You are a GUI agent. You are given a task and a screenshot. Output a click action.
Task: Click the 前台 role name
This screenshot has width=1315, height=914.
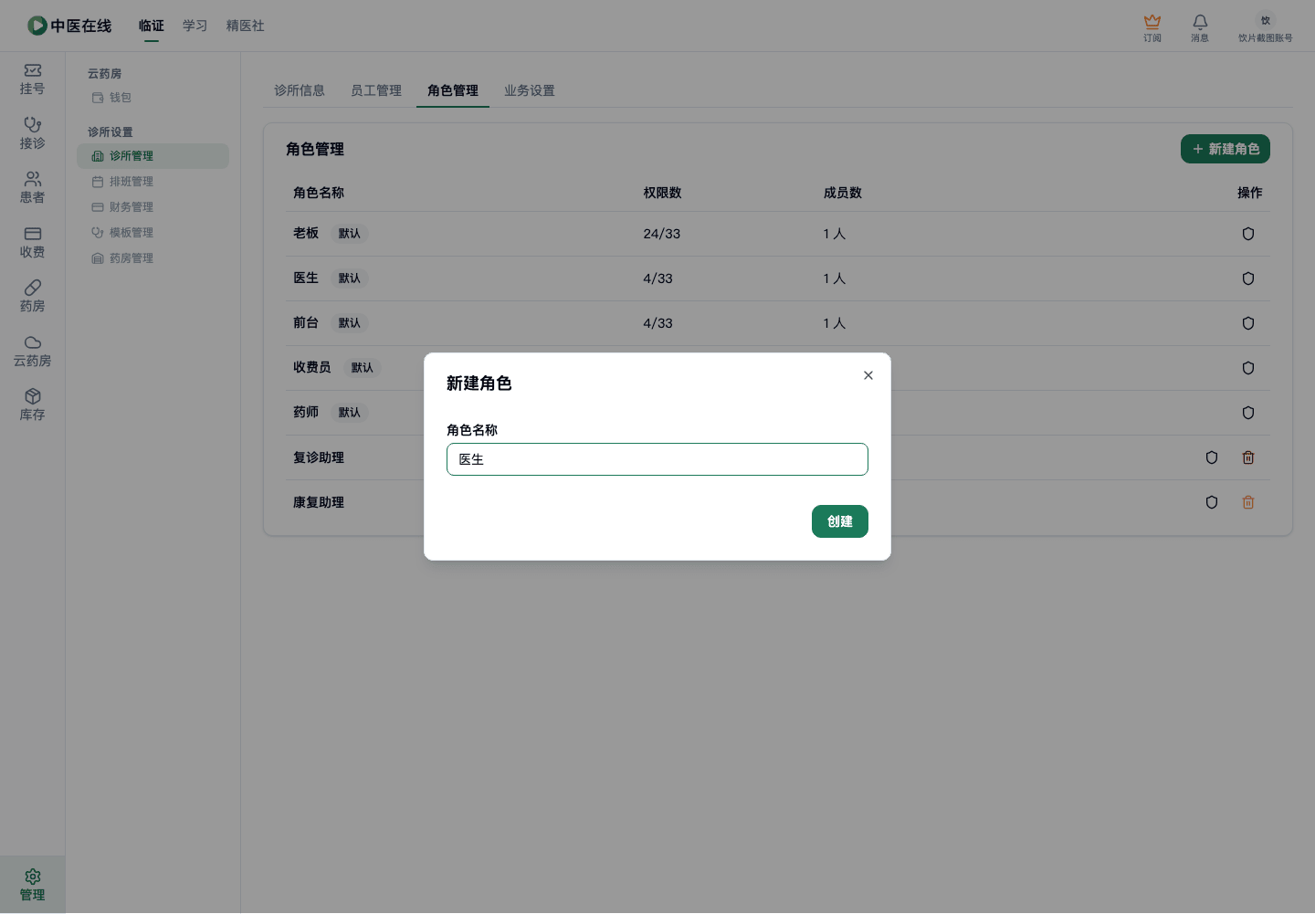pos(306,323)
